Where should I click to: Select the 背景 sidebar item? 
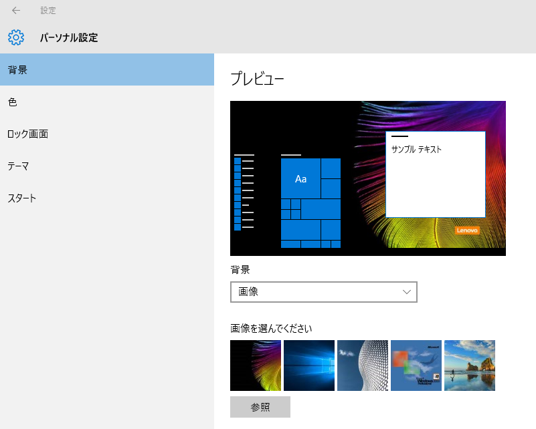[x=107, y=69]
